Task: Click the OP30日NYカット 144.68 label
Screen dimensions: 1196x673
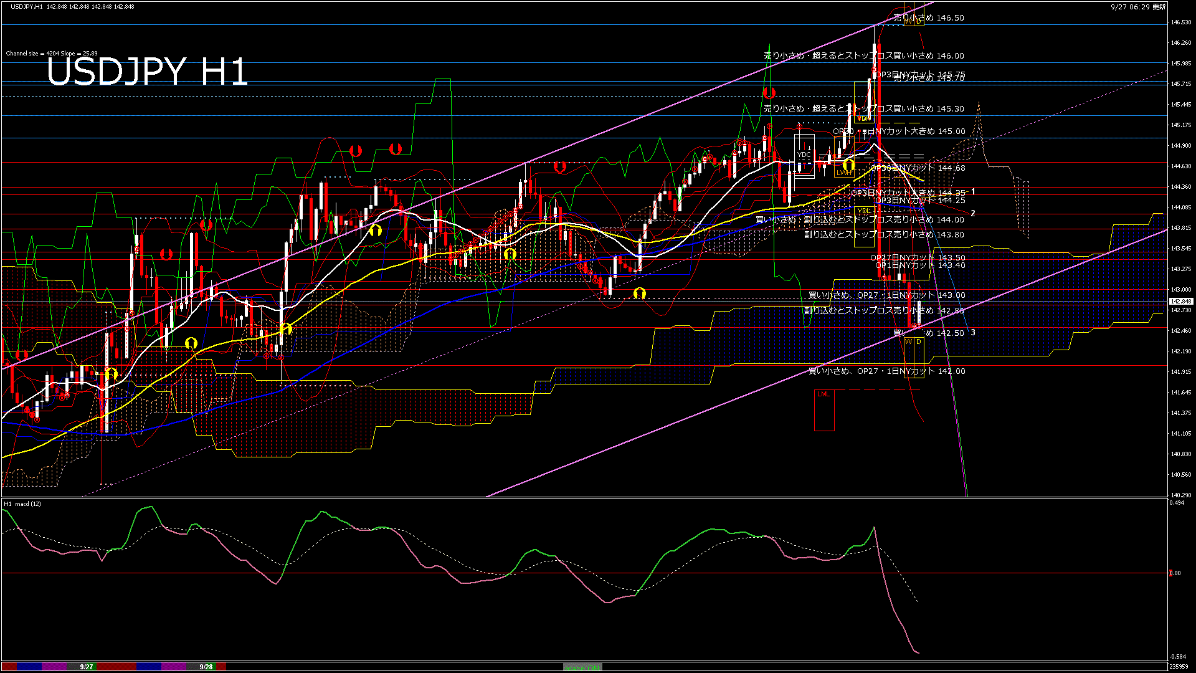Action: [918, 168]
